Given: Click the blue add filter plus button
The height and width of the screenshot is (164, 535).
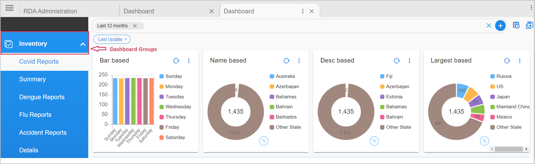Looking at the screenshot, I should coord(500,26).
